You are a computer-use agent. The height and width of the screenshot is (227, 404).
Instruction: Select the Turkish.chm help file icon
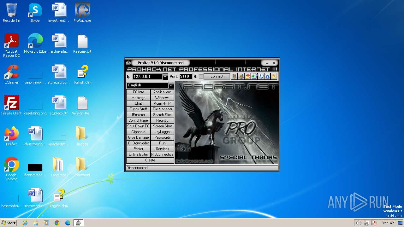coord(82,75)
